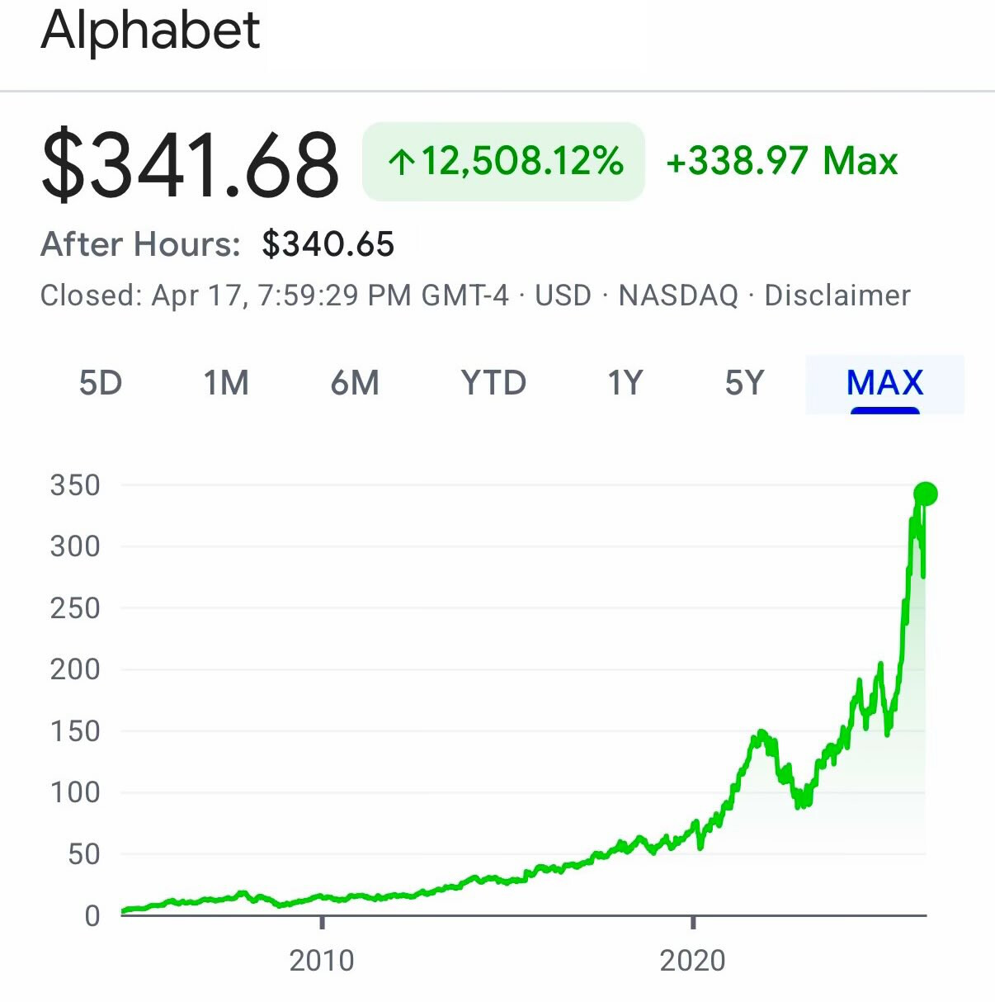Click the $341.68 stock price
Viewport: 995px width, 1002px height.
click(x=190, y=165)
